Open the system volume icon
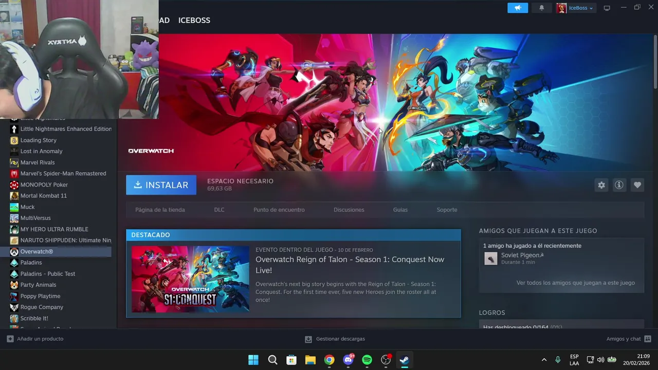 point(600,360)
